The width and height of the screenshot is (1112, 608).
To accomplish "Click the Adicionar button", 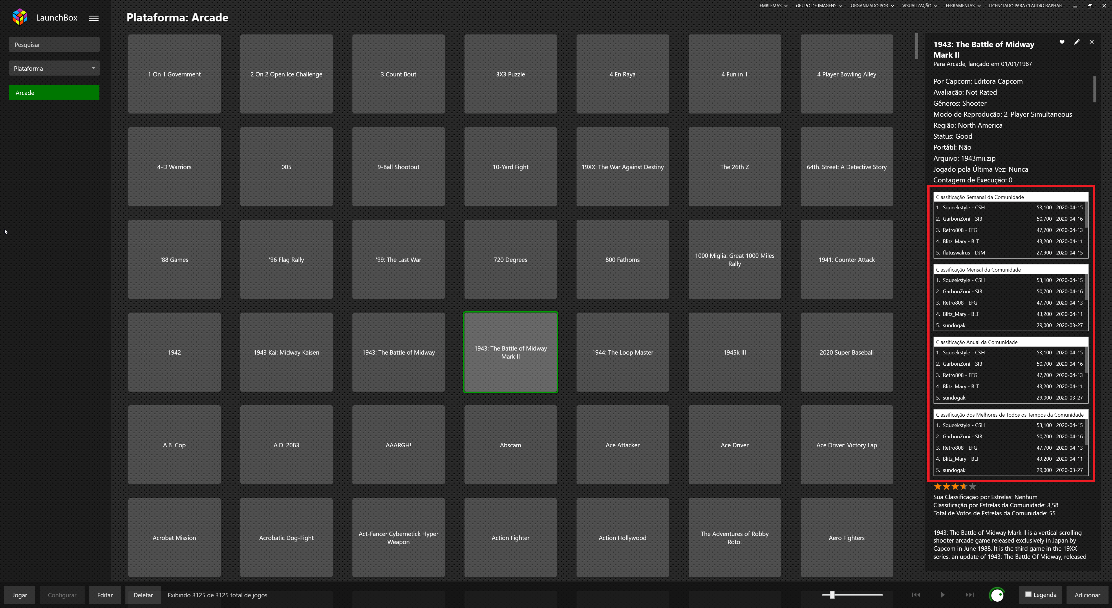I will point(1087,595).
